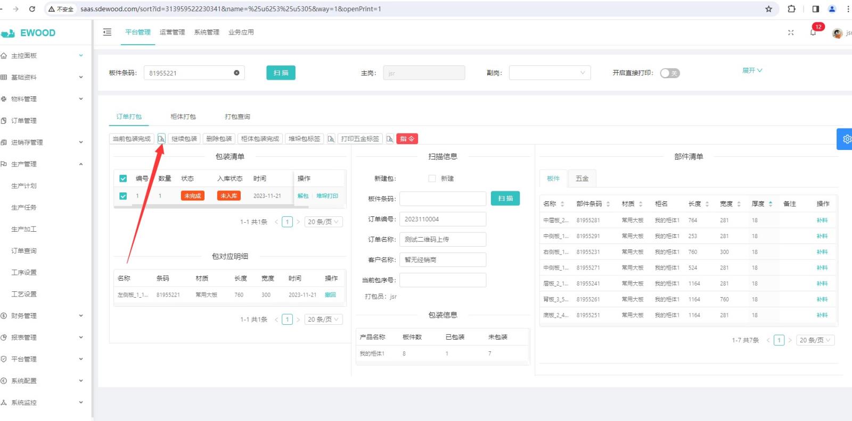Sort the 宽度 column in 部件清单
This screenshot has width=852, height=421.
pos(739,204)
